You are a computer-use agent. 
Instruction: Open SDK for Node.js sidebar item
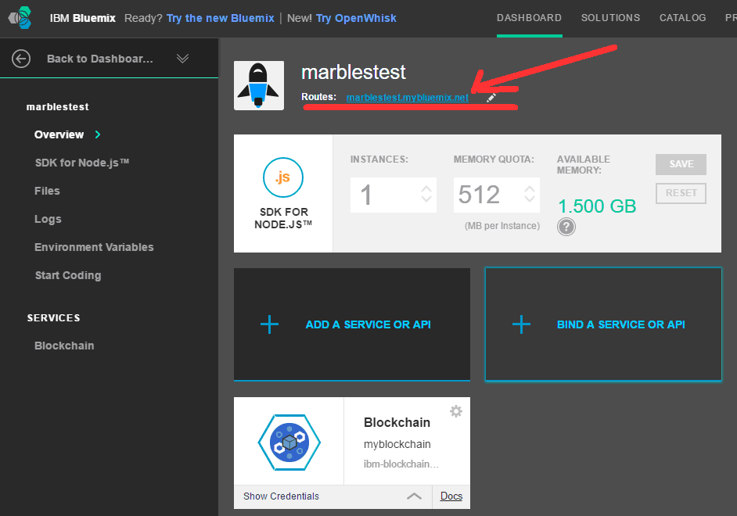tap(82, 163)
